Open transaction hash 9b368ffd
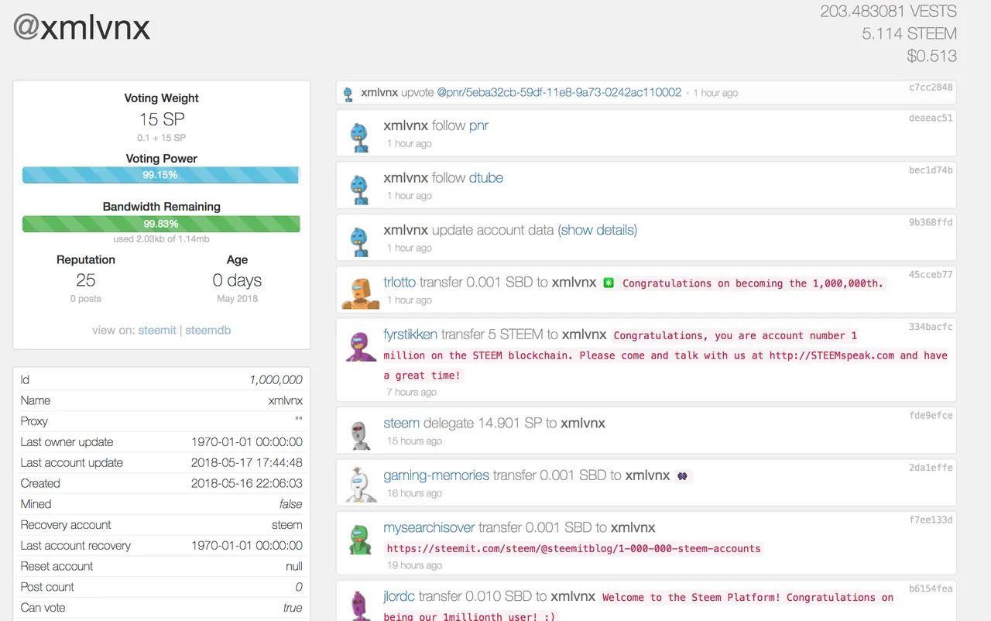The height and width of the screenshot is (621, 991). [931, 222]
